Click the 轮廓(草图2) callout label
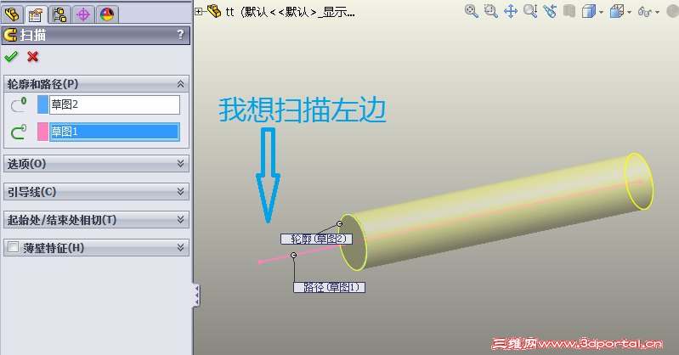 click(316, 239)
